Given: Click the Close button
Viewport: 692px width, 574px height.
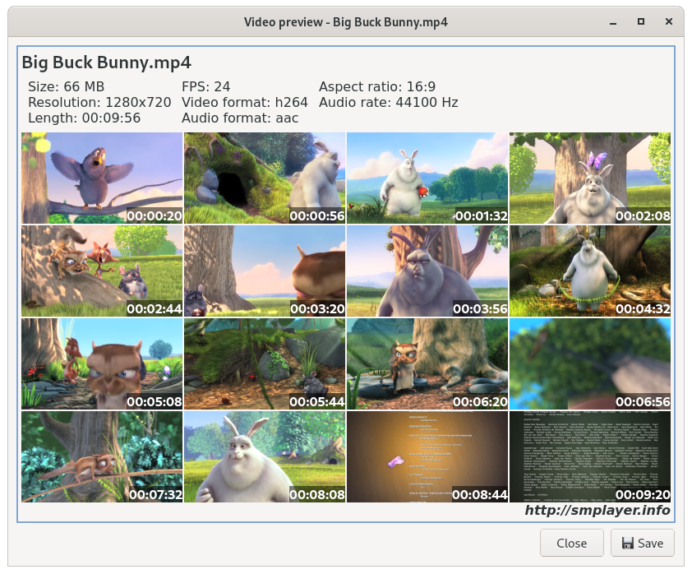Looking at the screenshot, I should pyautogui.click(x=571, y=543).
